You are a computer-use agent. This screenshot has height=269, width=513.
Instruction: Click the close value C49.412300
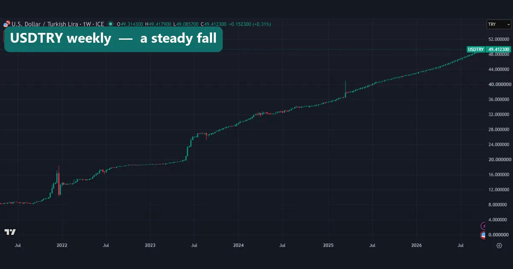tap(215, 24)
